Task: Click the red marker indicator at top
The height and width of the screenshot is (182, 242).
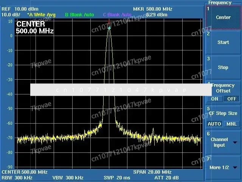Action: click(109, 22)
